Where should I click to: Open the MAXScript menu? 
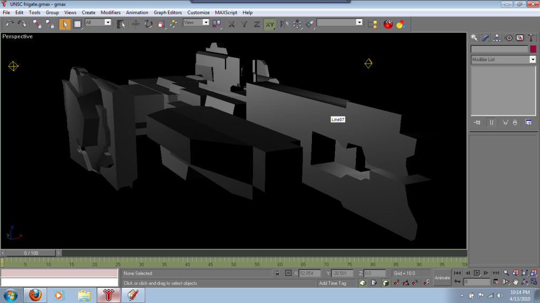[x=226, y=12]
